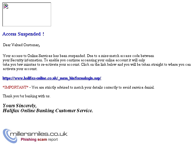Click the Phishing scam report label

coord(39,139)
